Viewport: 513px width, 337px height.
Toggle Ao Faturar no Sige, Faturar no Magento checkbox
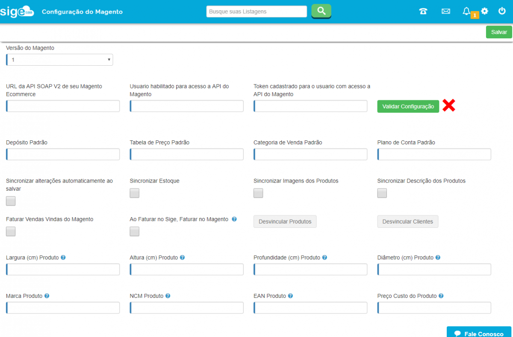tap(135, 231)
